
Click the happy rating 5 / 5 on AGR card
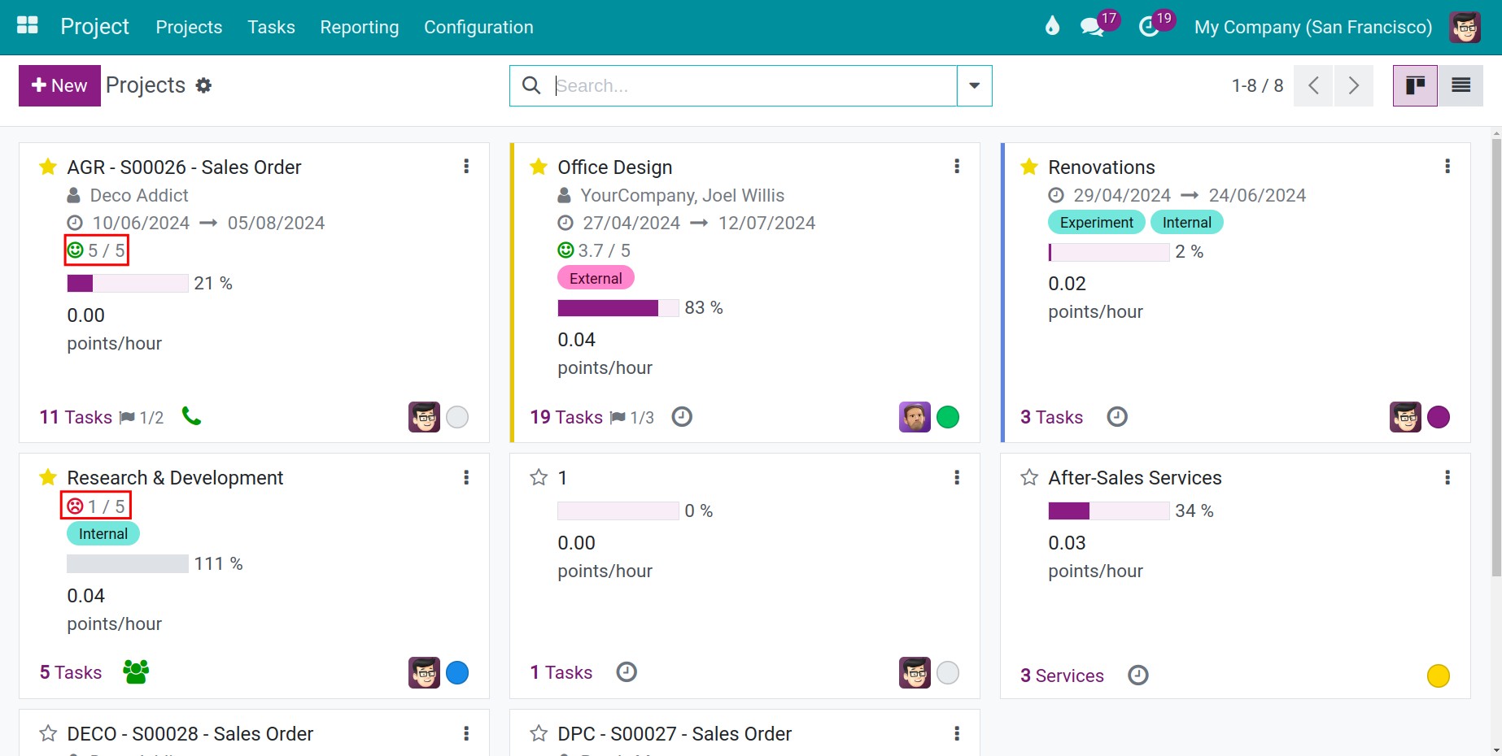pyautogui.click(x=96, y=250)
